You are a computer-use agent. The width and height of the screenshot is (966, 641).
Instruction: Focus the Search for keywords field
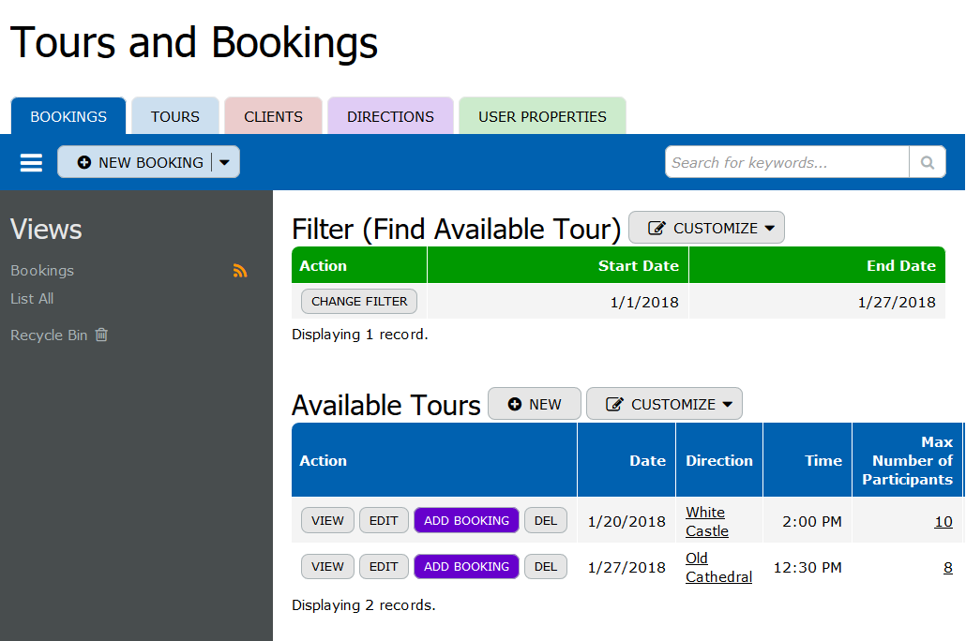point(786,162)
